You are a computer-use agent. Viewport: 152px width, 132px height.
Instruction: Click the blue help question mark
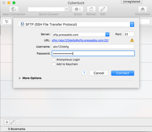coord(84,73)
